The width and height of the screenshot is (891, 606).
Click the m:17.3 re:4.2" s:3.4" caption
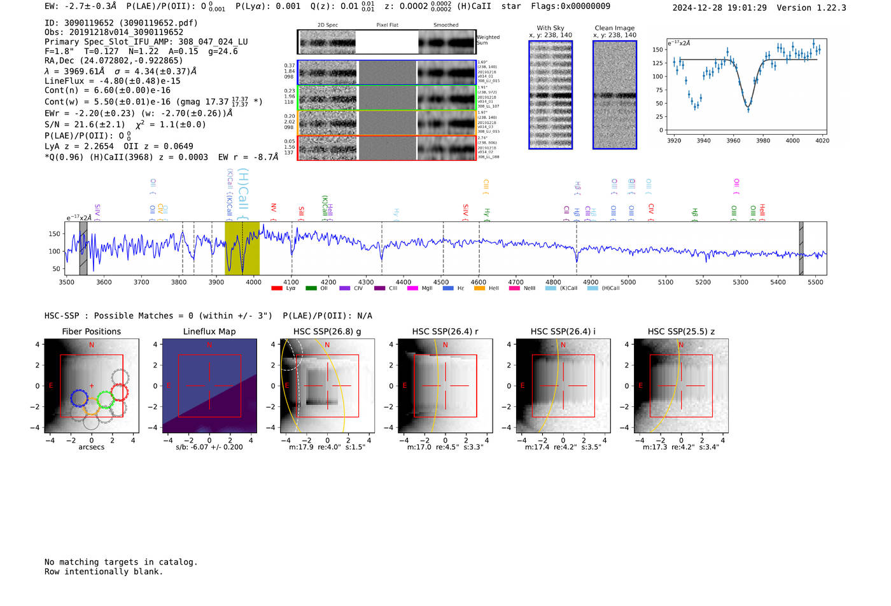point(681,447)
